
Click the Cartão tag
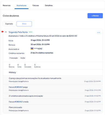point(23,58)
